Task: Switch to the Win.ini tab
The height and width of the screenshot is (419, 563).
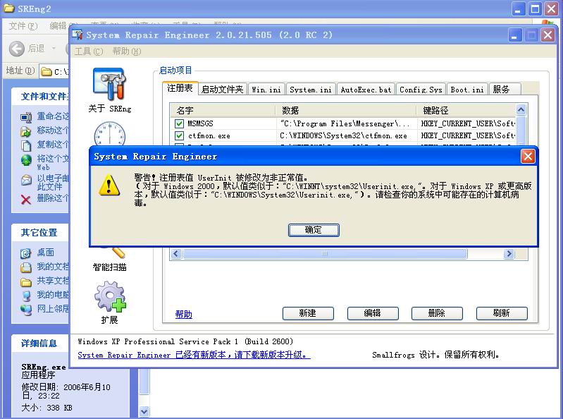Action: tap(266, 90)
